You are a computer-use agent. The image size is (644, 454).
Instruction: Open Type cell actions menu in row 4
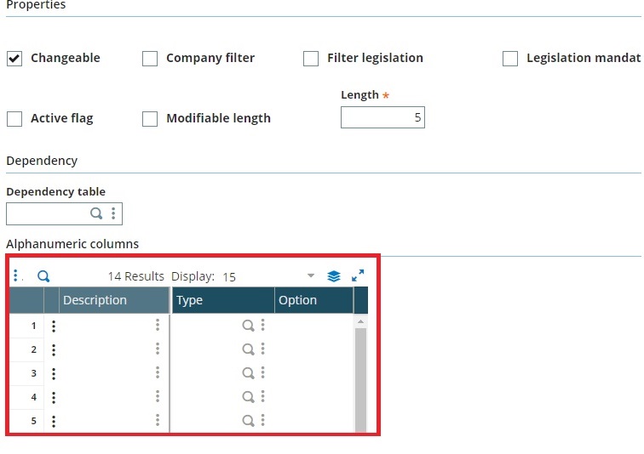(x=263, y=396)
